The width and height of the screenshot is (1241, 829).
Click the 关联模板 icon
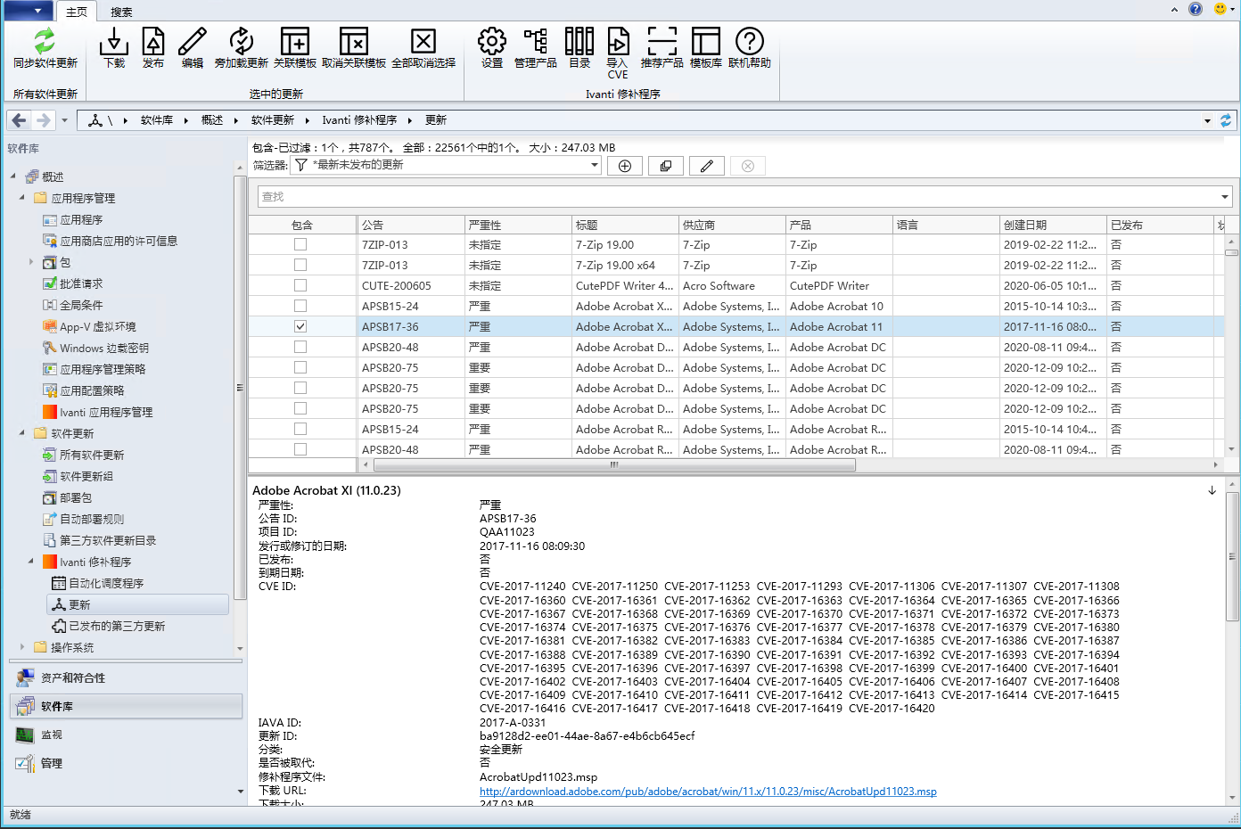(x=295, y=41)
